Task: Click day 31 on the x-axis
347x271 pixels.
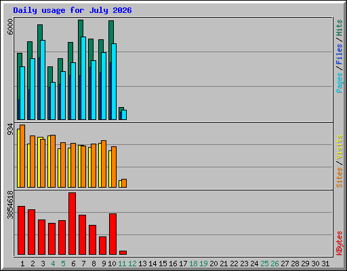Action: pos(325,264)
